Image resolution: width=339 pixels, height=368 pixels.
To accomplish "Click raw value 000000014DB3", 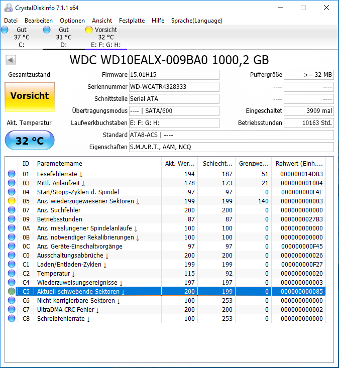I will coord(301,174).
